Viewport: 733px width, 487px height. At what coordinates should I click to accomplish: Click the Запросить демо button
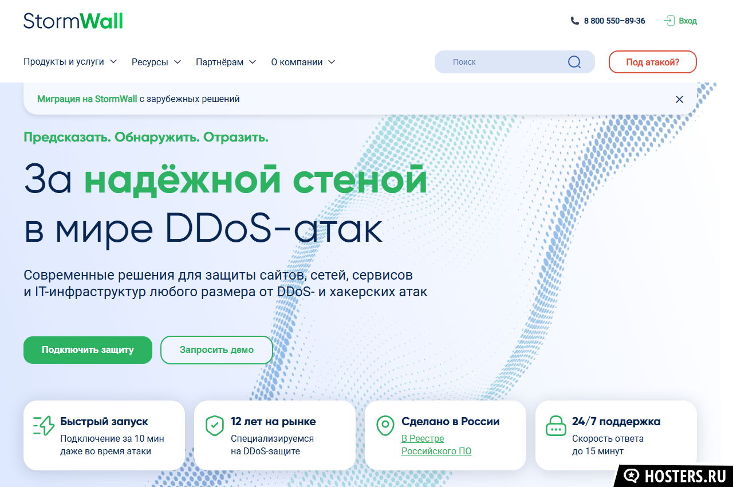point(216,349)
